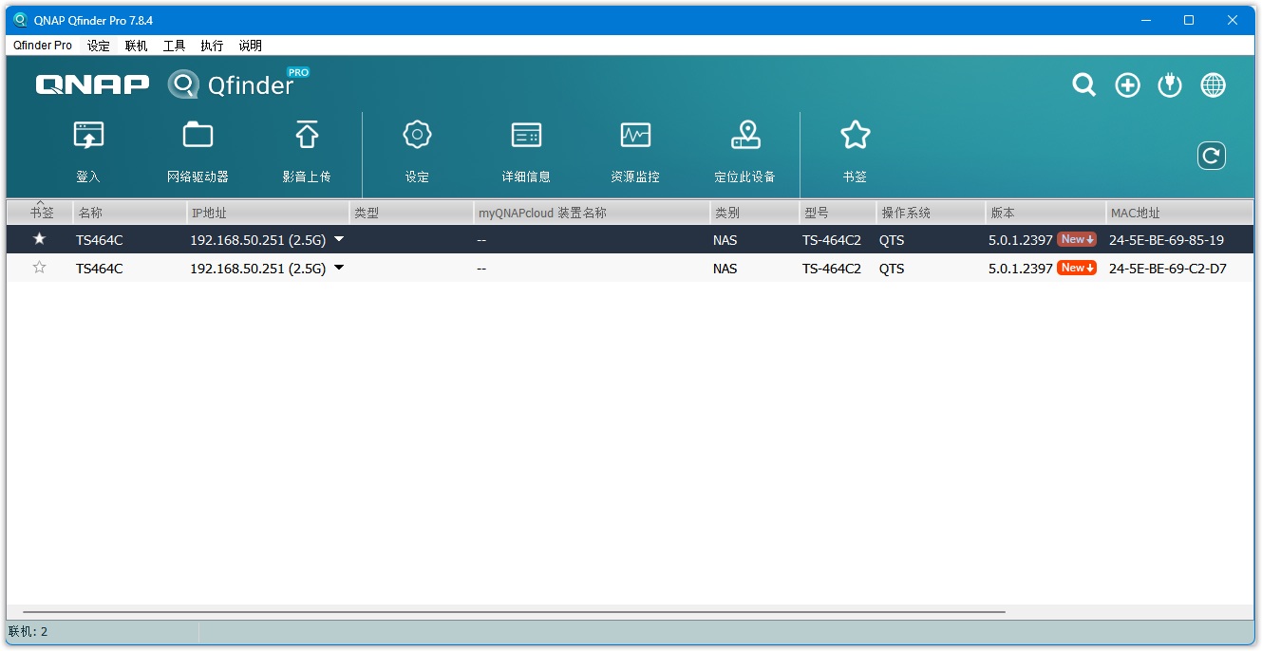Show 详细信息 device details
Viewport: 1262px width, 651px height.
(526, 152)
